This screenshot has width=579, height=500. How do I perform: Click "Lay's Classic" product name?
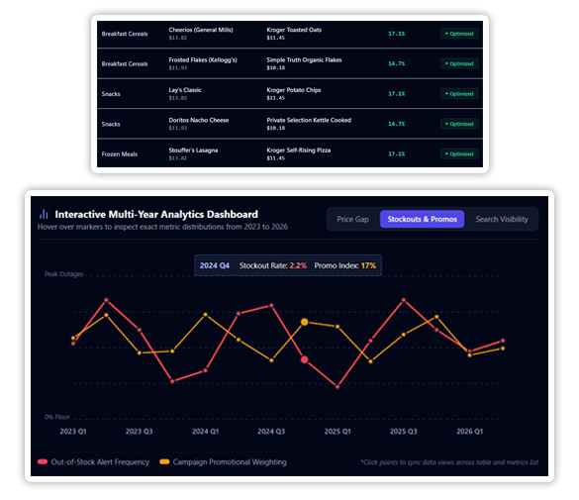pyautogui.click(x=185, y=90)
